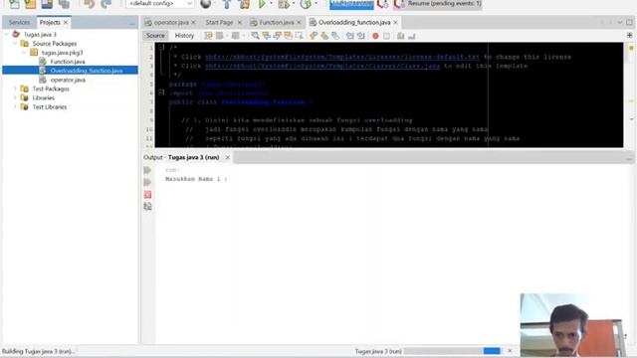The width and height of the screenshot is (637, 358).
Task: Click the Debug Project icon
Action: click(x=283, y=4)
